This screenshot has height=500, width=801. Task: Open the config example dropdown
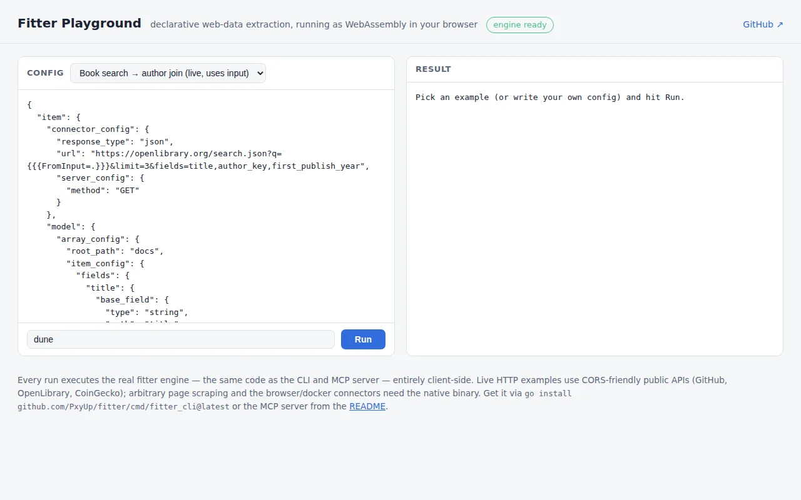pos(168,73)
